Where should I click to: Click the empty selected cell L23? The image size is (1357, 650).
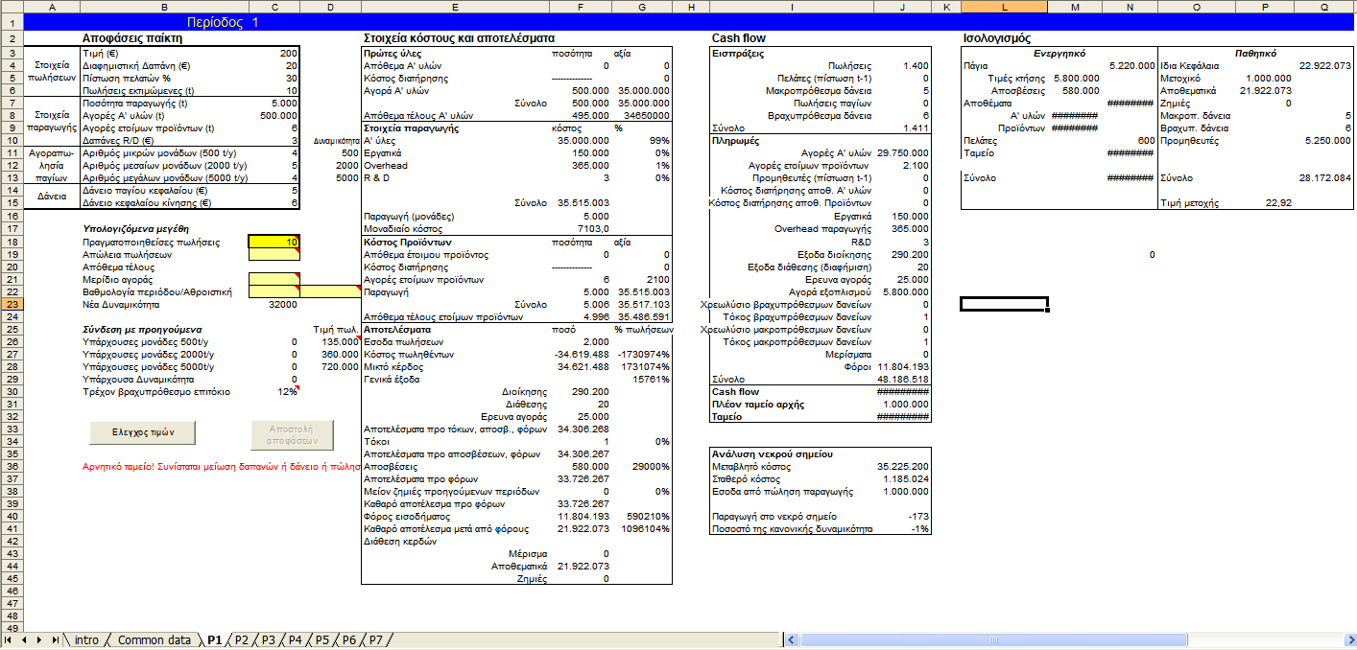1004,304
